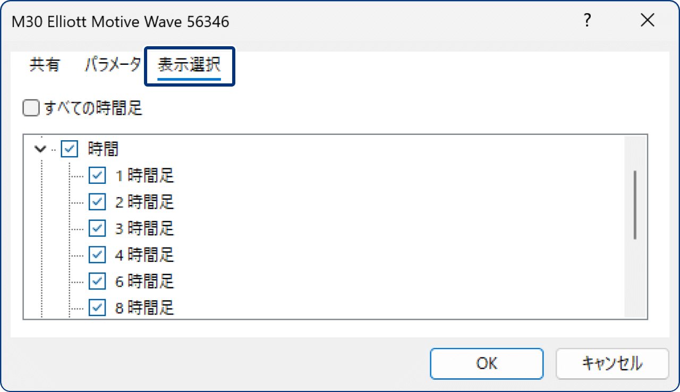The height and width of the screenshot is (392, 680).
Task: Select the 時間 tree item label
Action: click(x=103, y=149)
